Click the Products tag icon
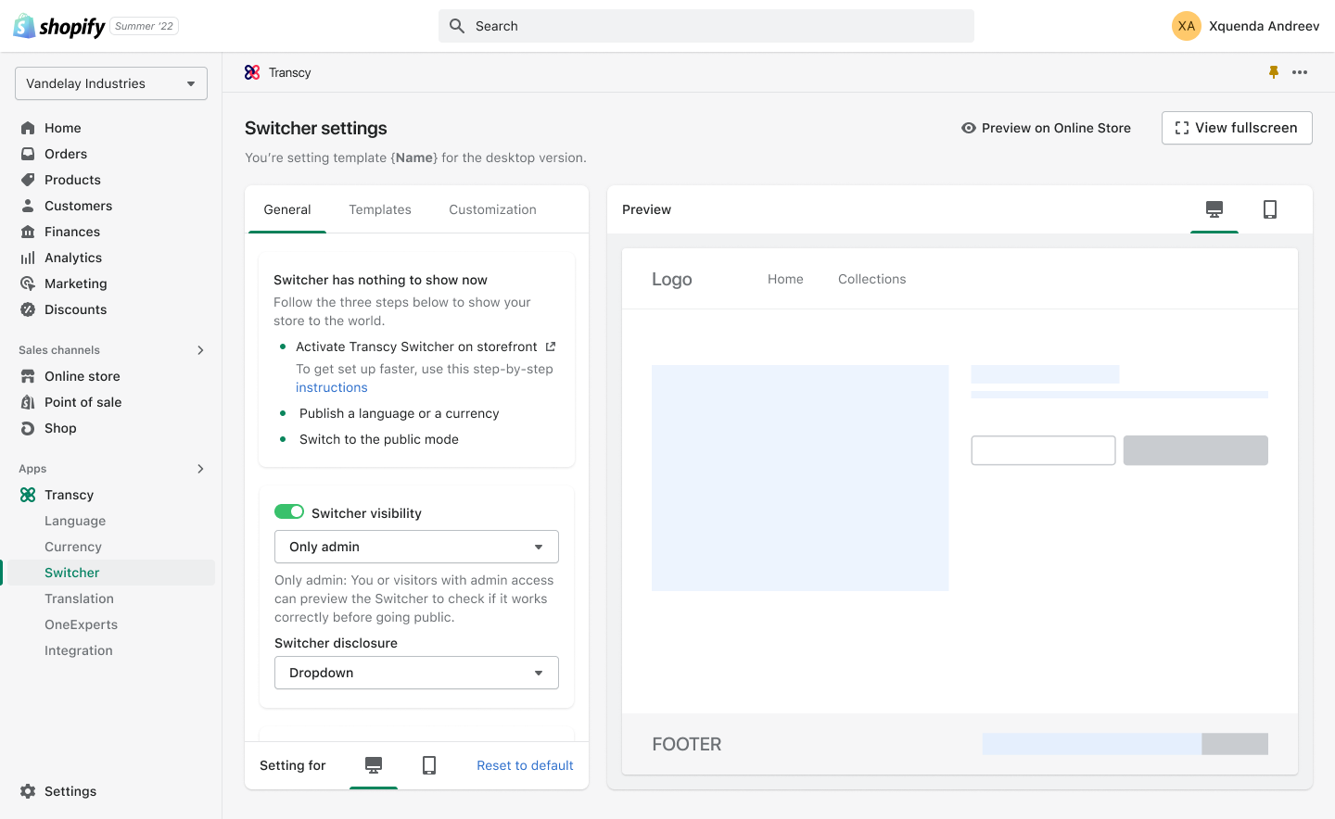The height and width of the screenshot is (819, 1335). (x=28, y=180)
